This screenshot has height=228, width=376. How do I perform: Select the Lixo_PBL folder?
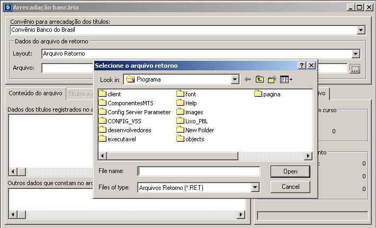196,121
